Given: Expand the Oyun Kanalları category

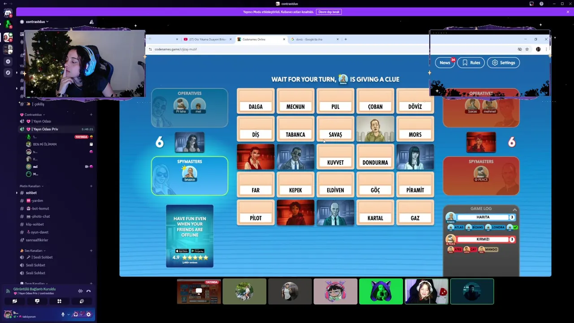Looking at the screenshot, I should pyautogui.click(x=35, y=284).
